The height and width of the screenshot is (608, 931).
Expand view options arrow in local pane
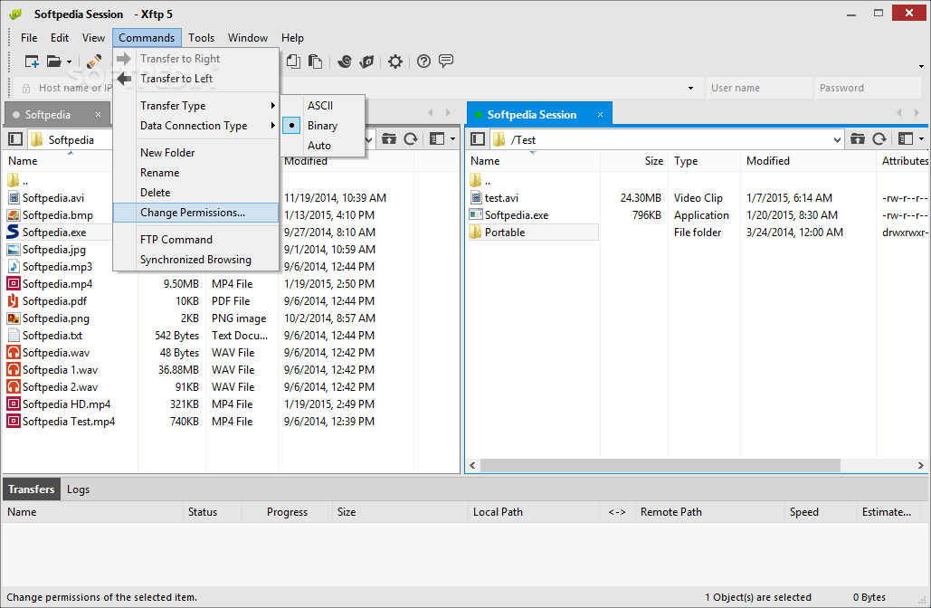[452, 139]
